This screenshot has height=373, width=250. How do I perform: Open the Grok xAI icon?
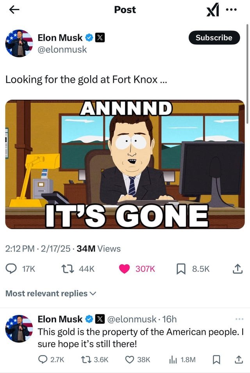(x=212, y=11)
